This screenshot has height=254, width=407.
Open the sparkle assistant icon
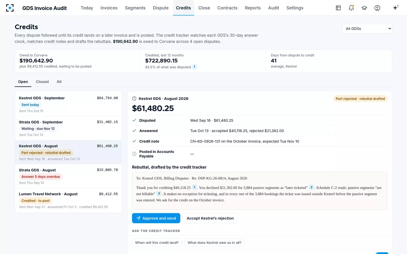click(x=396, y=8)
